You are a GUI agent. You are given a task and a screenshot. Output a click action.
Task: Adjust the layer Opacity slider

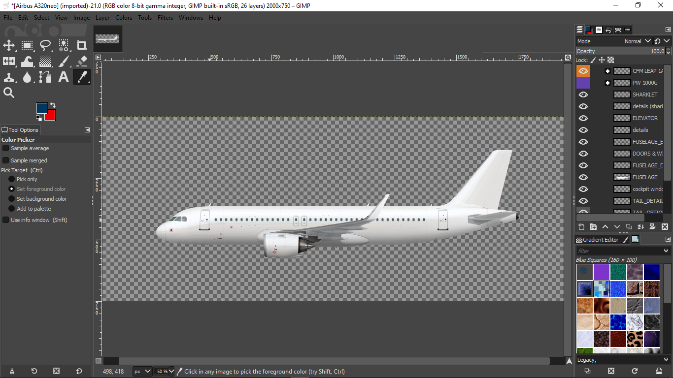[620, 51]
